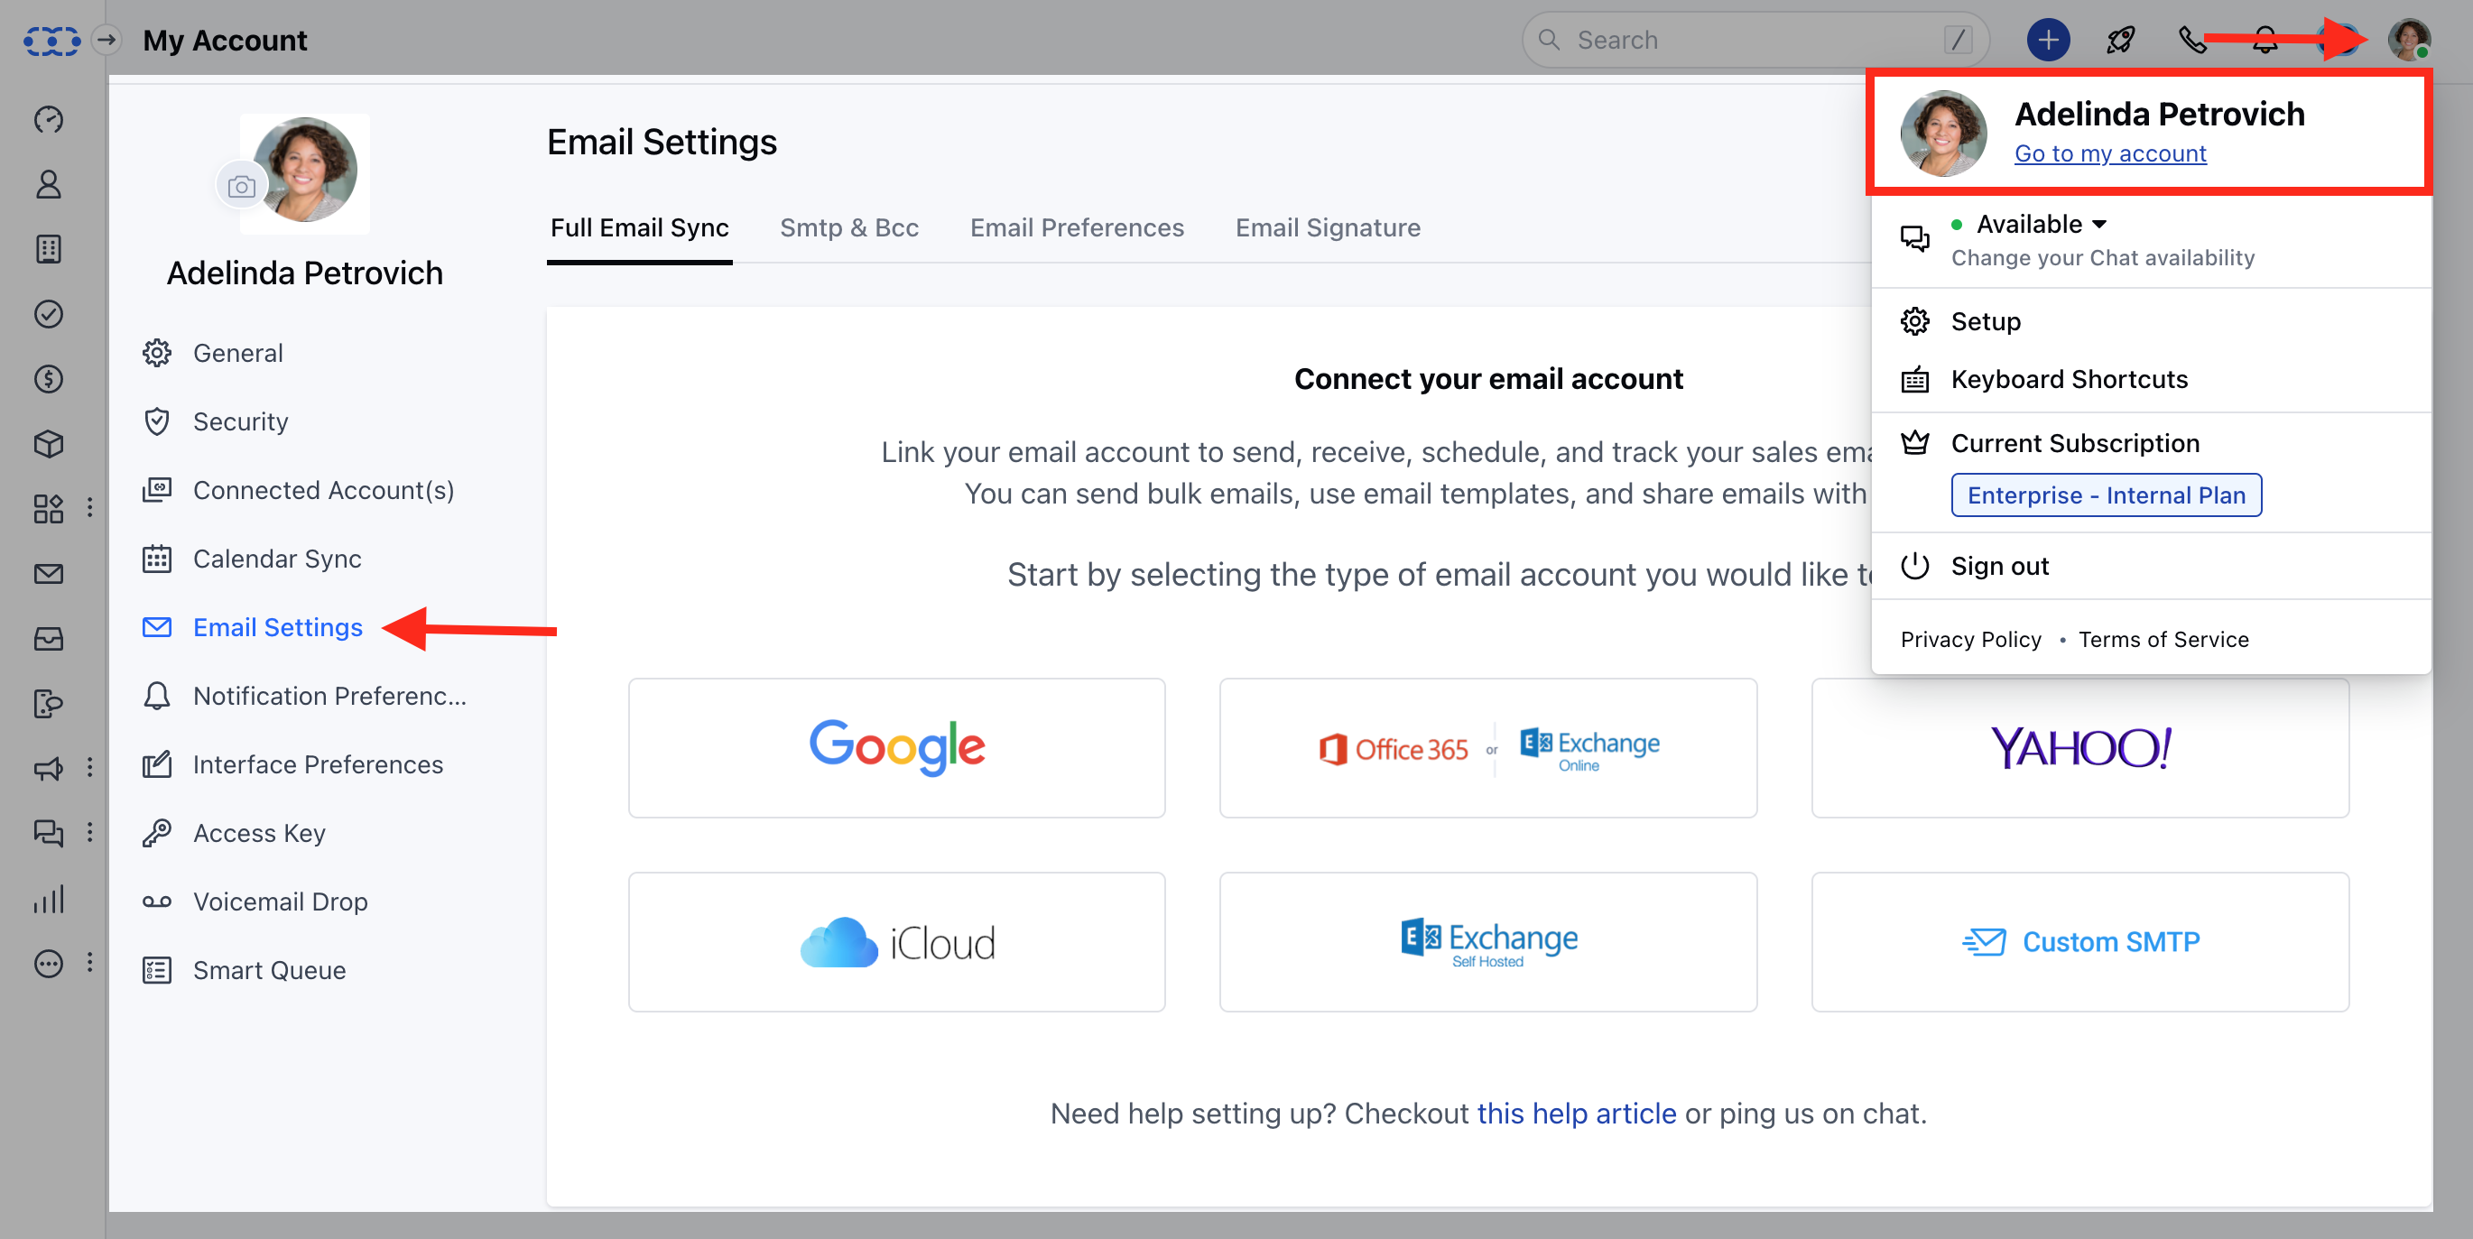Click the this help article link

point(1575,1113)
